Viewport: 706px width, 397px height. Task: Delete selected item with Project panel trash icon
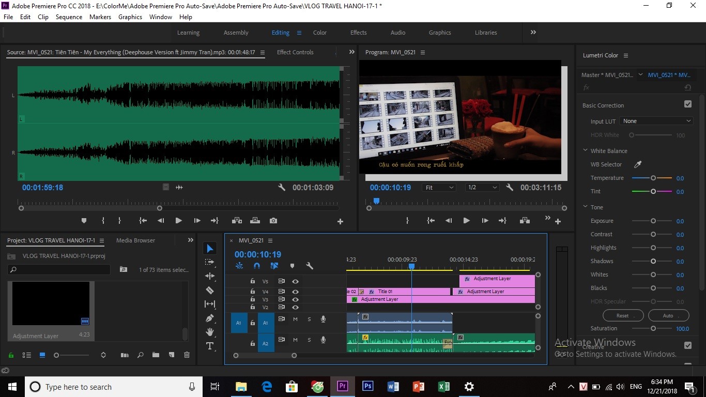pos(187,355)
